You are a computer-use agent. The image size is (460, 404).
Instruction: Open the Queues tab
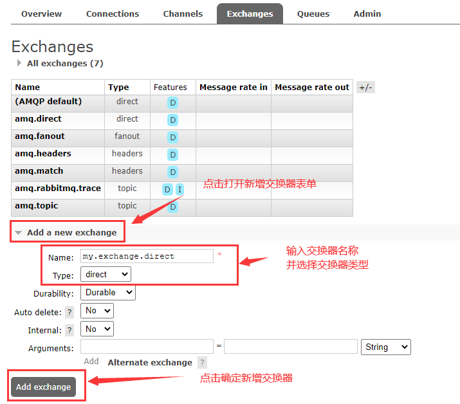point(313,14)
